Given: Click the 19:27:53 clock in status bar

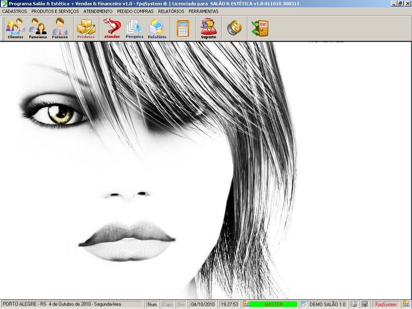Looking at the screenshot, I should tap(229, 304).
